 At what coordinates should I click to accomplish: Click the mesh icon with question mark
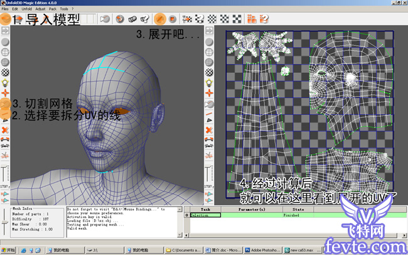pos(144,19)
